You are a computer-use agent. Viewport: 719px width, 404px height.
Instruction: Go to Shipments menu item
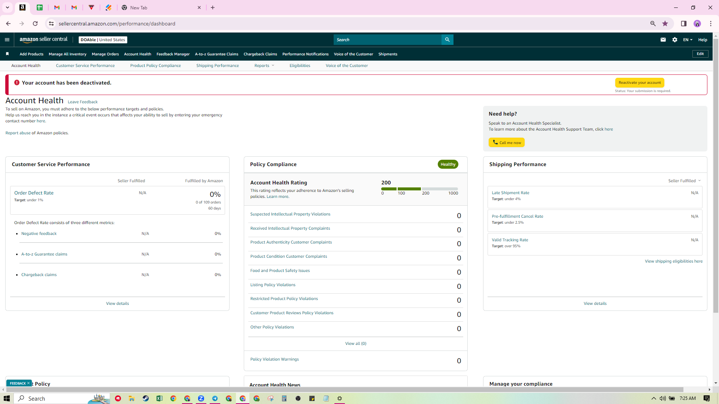click(388, 54)
